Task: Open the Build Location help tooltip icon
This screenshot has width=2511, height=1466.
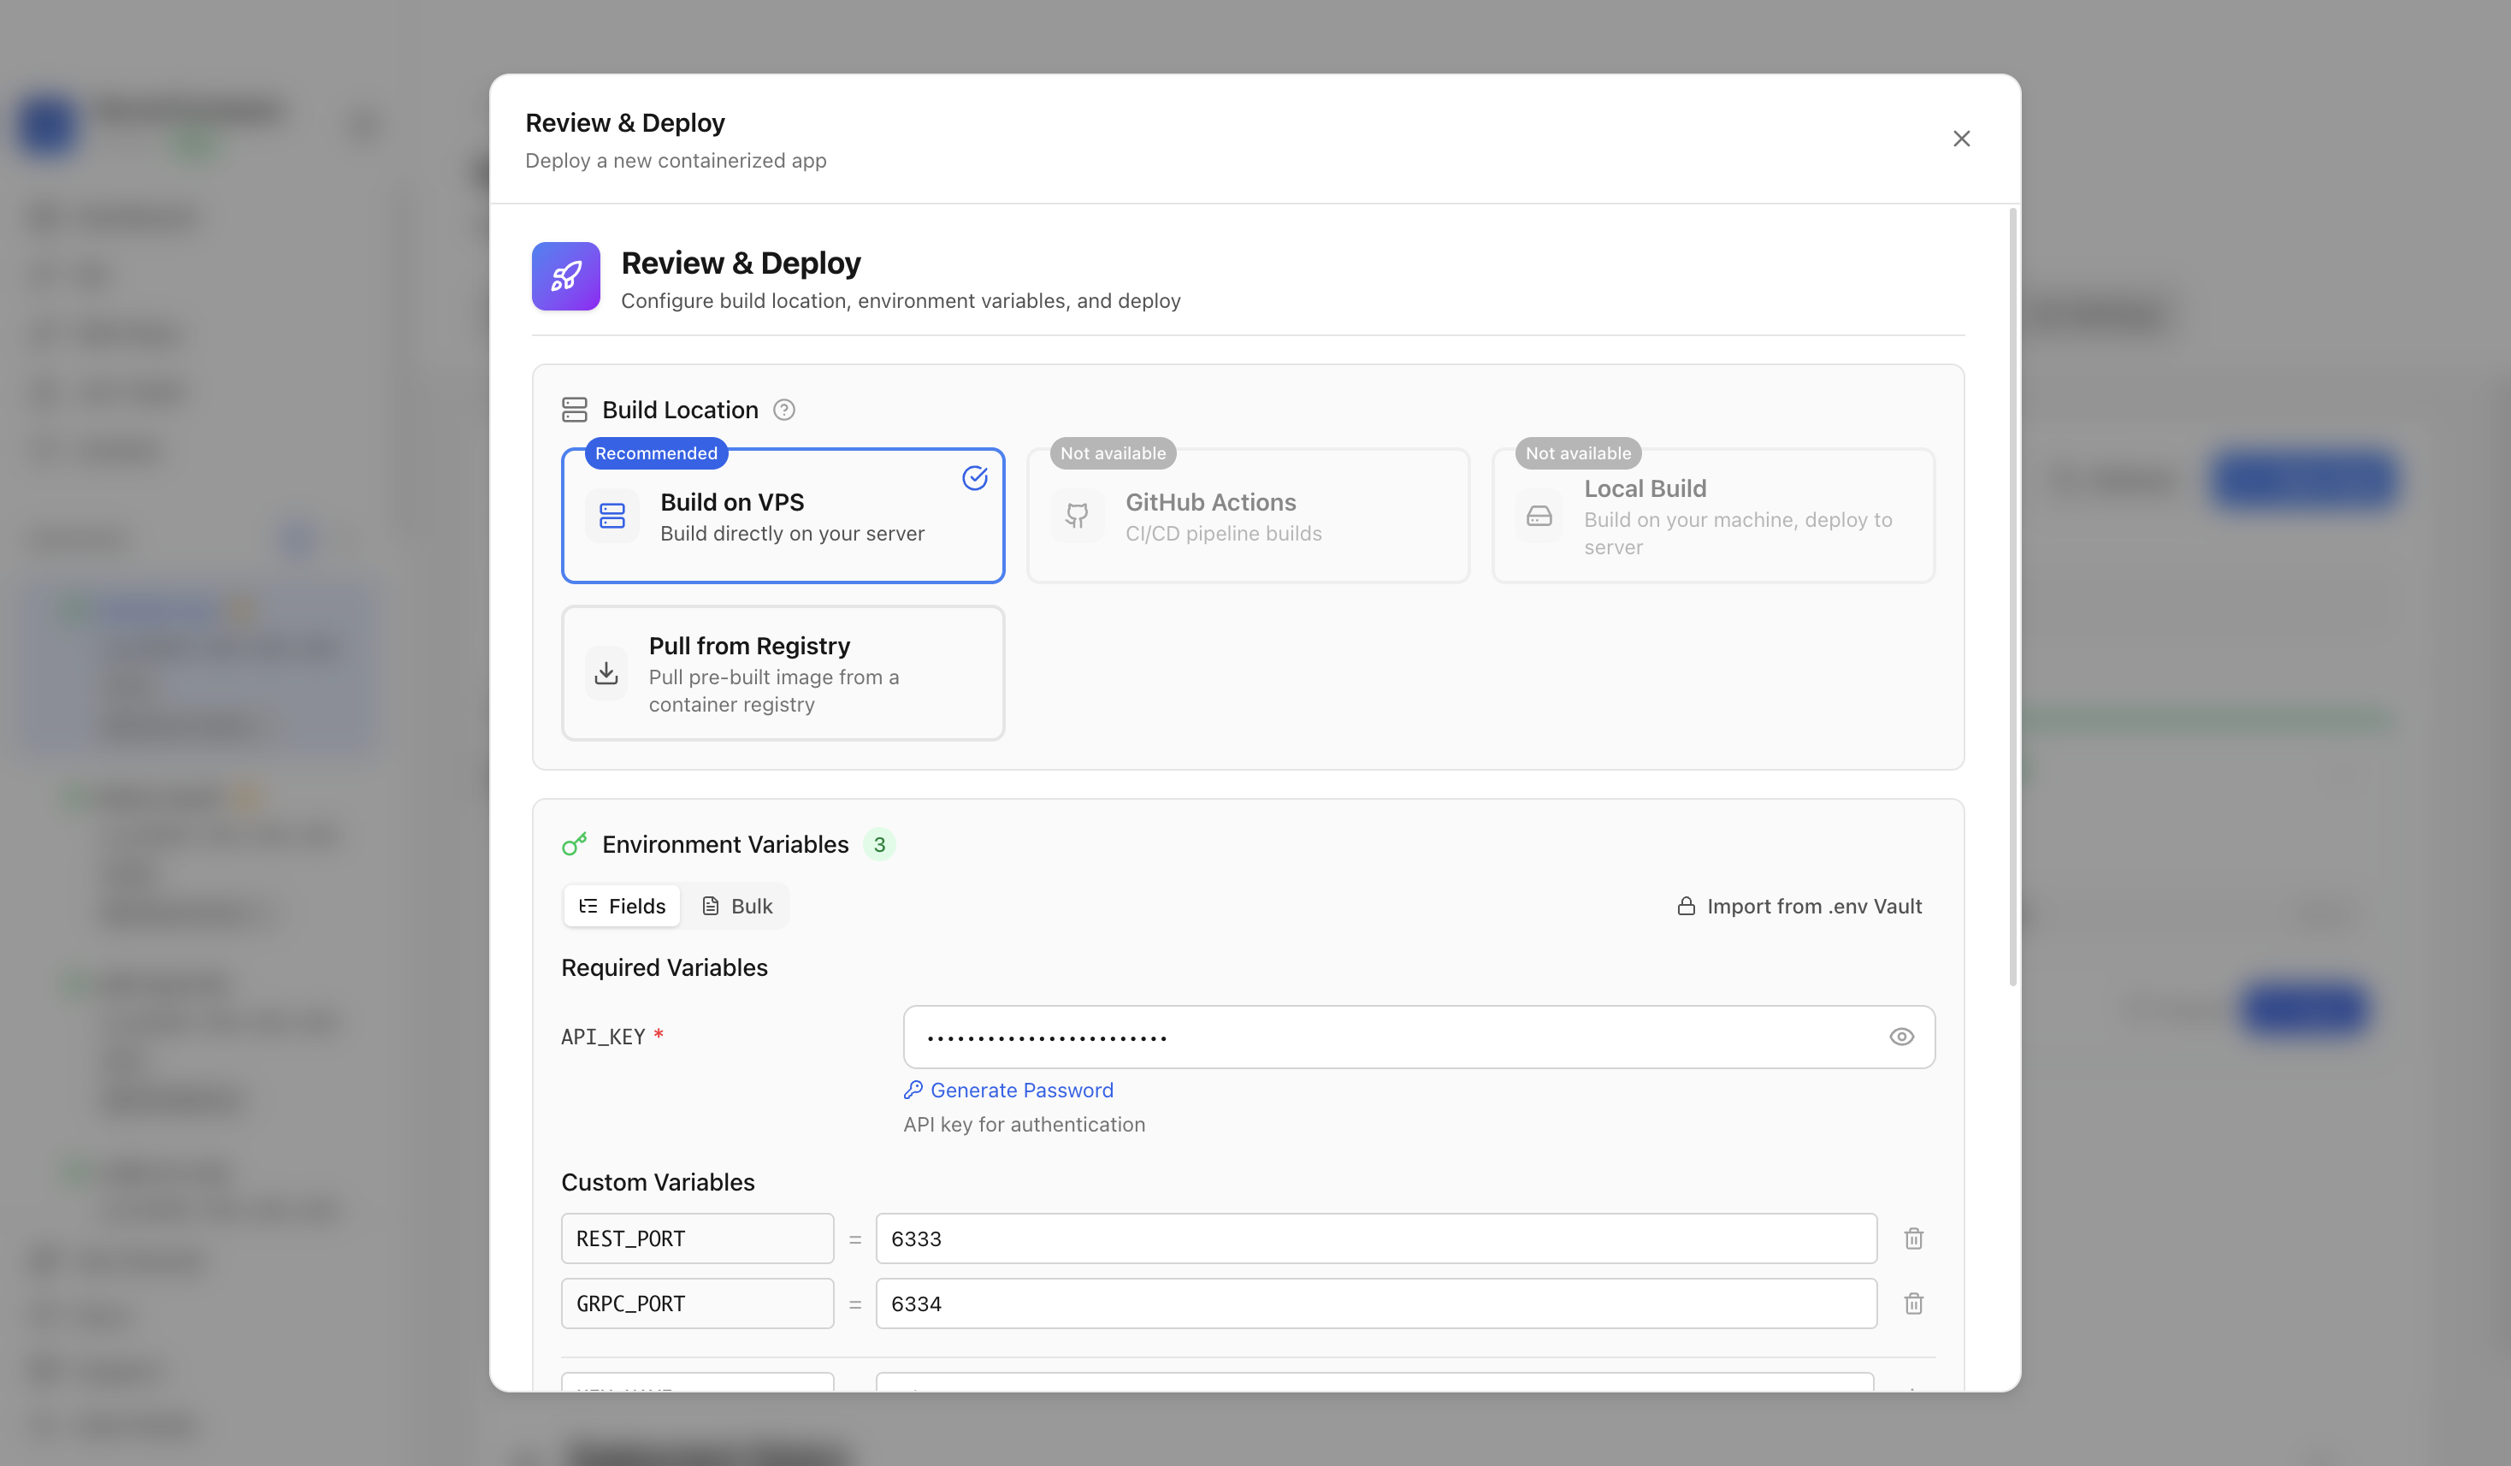Action: pyautogui.click(x=783, y=410)
